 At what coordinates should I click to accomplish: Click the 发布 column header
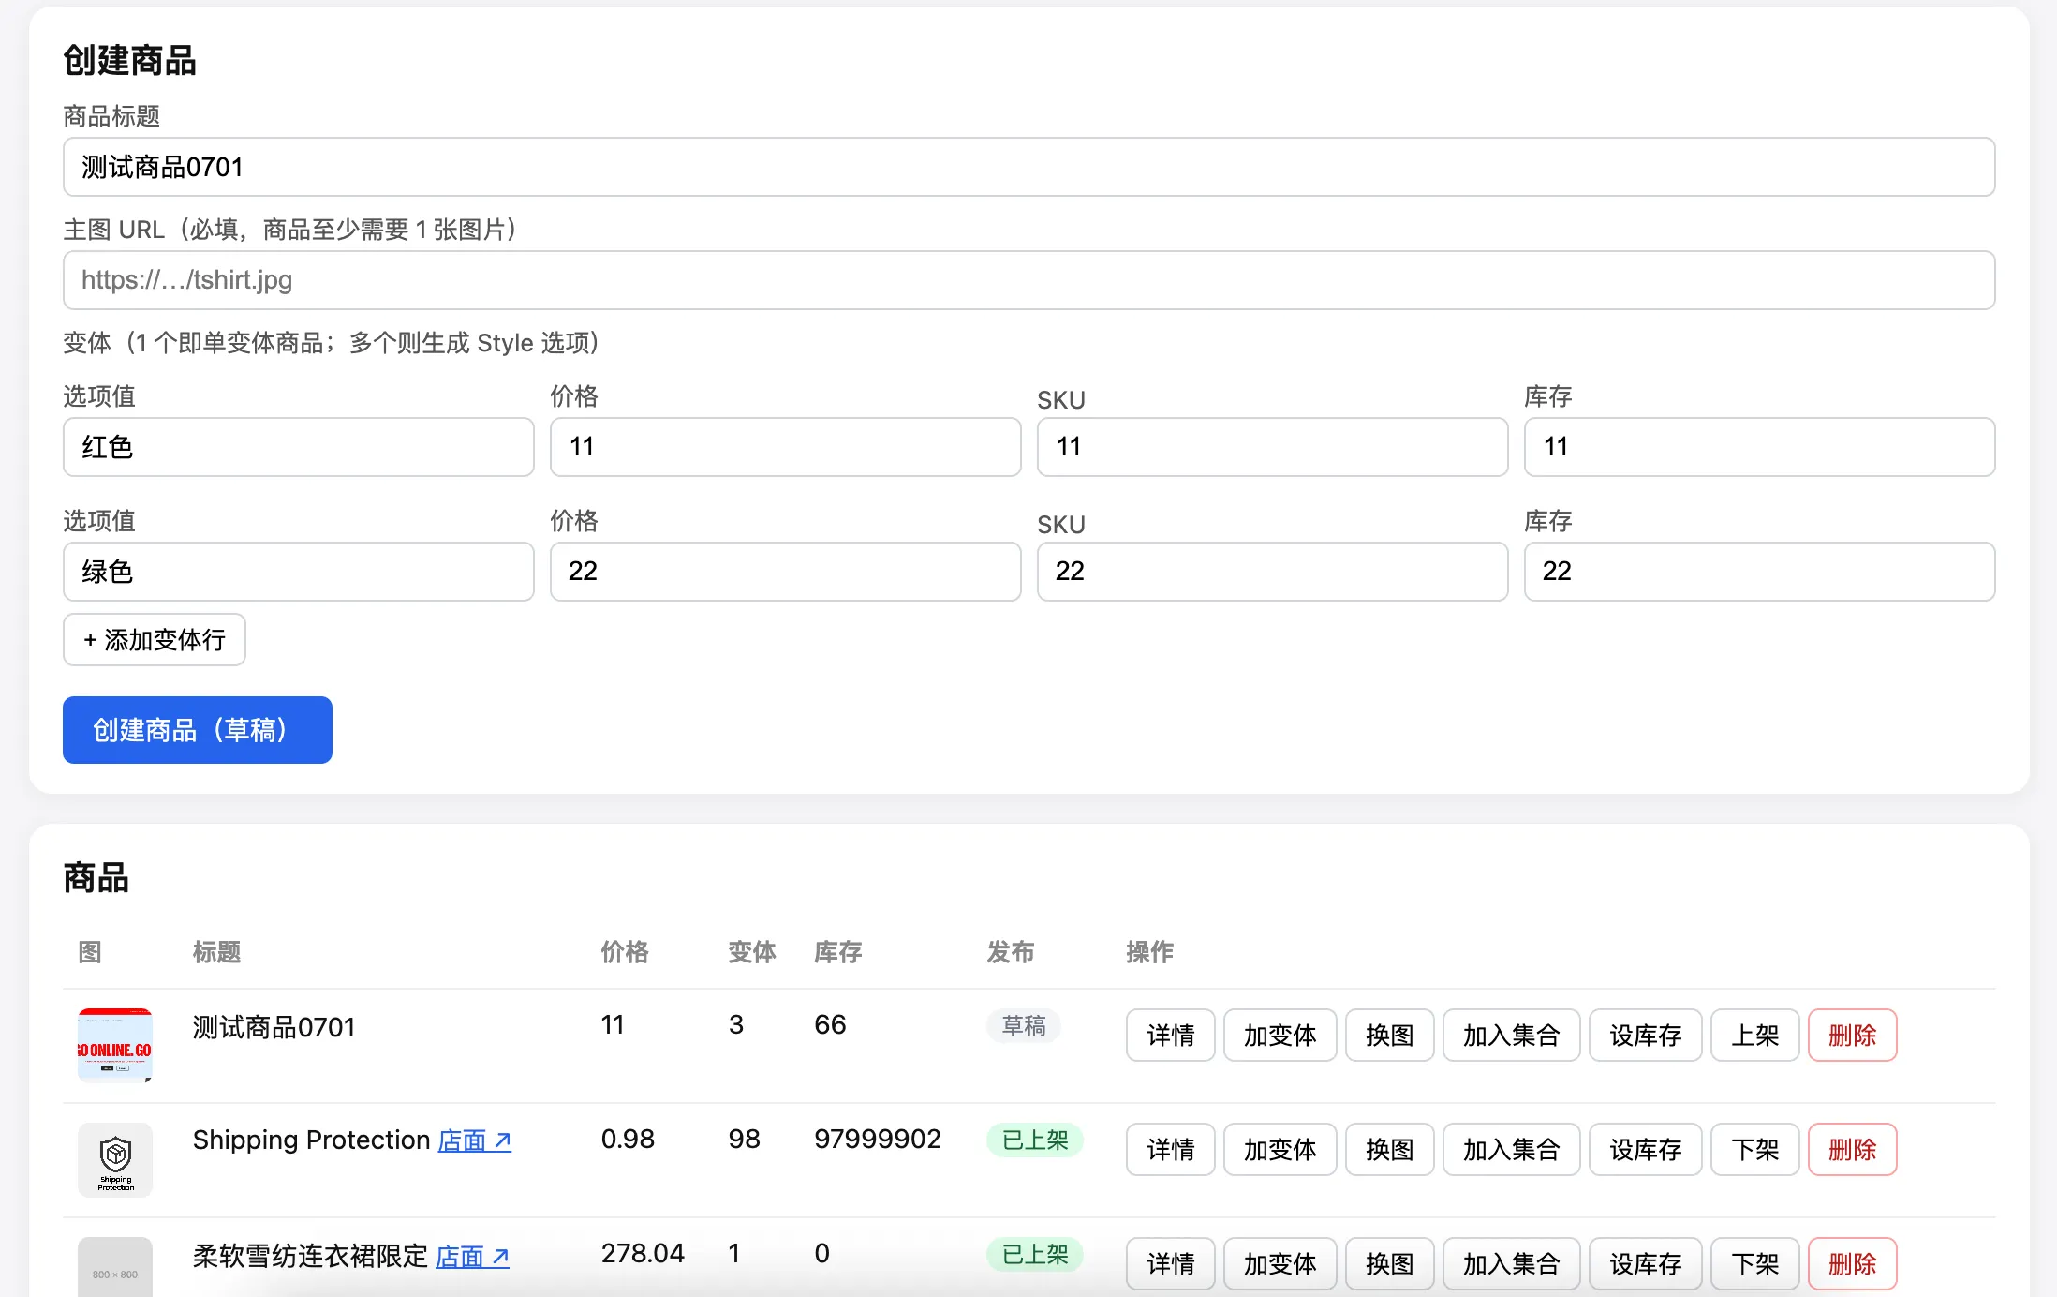coord(1011,952)
